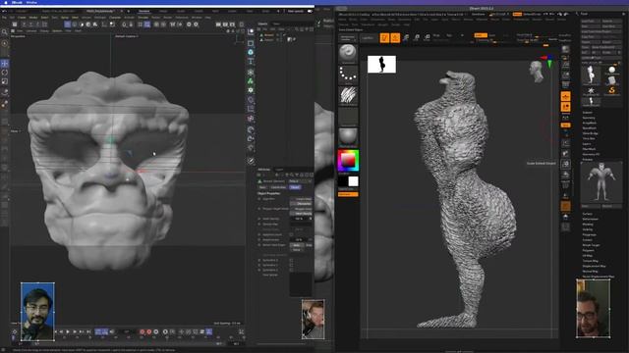Toggle Draw mode button in ZBrush

pyautogui.click(x=395, y=38)
